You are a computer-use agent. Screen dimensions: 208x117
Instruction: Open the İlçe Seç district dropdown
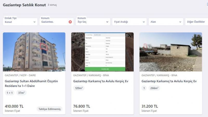(93, 22)
